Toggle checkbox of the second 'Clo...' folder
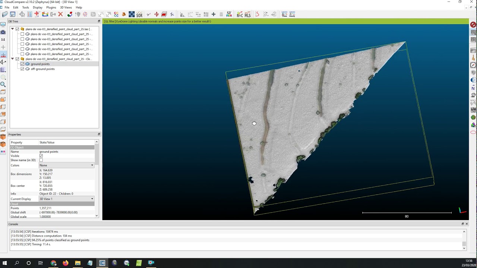 click(17, 59)
